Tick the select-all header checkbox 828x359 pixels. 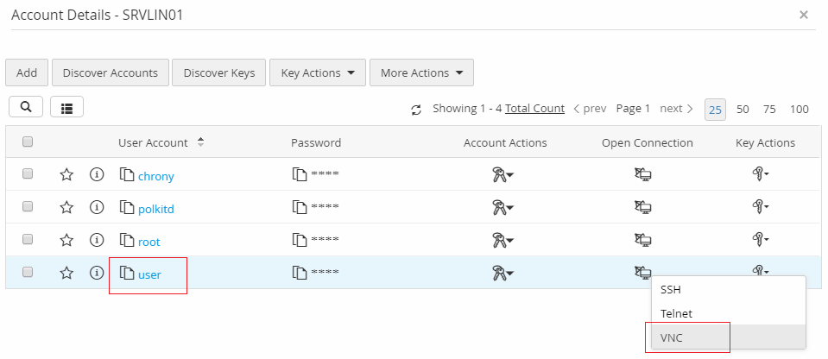pos(28,142)
